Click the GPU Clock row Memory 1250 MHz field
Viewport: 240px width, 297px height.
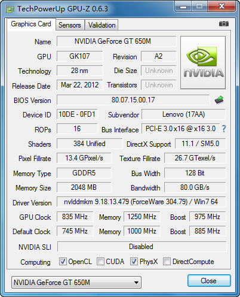[142, 217]
